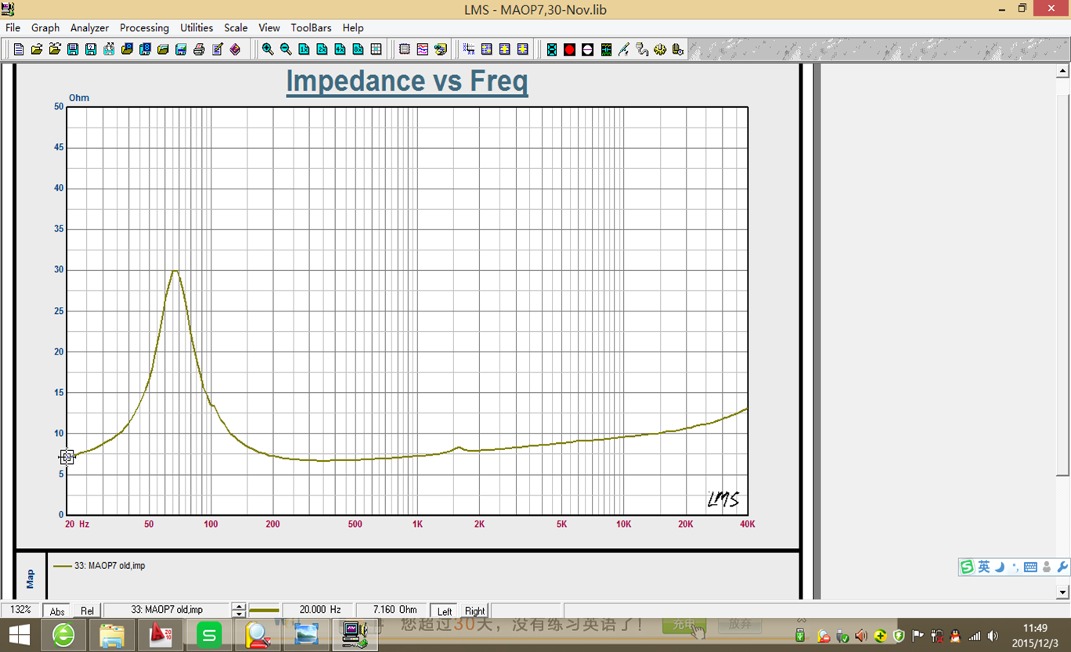Open the green circular browser taskbar icon
The width and height of the screenshot is (1071, 652).
63,635
